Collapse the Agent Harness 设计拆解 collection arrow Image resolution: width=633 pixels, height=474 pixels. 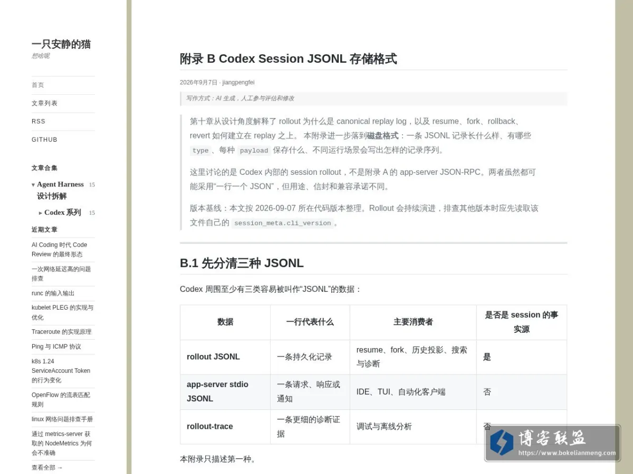click(33, 185)
